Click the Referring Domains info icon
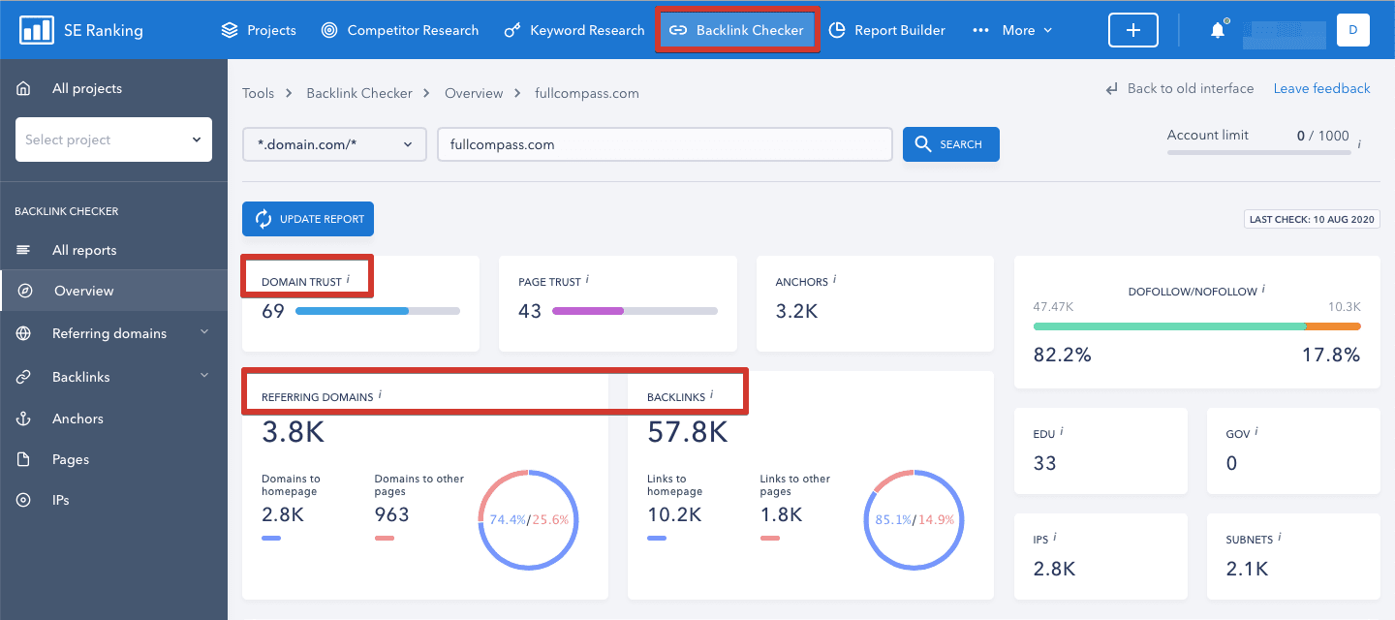This screenshot has height=620, width=1395. click(380, 395)
